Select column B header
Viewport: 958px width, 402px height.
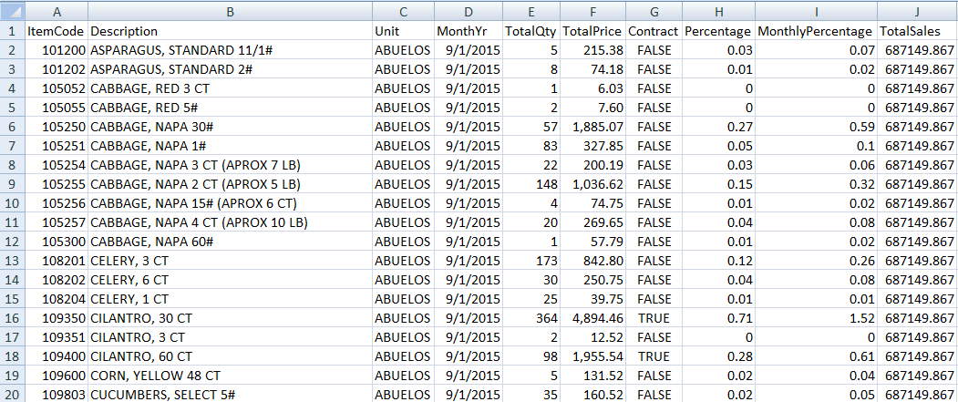click(x=231, y=11)
